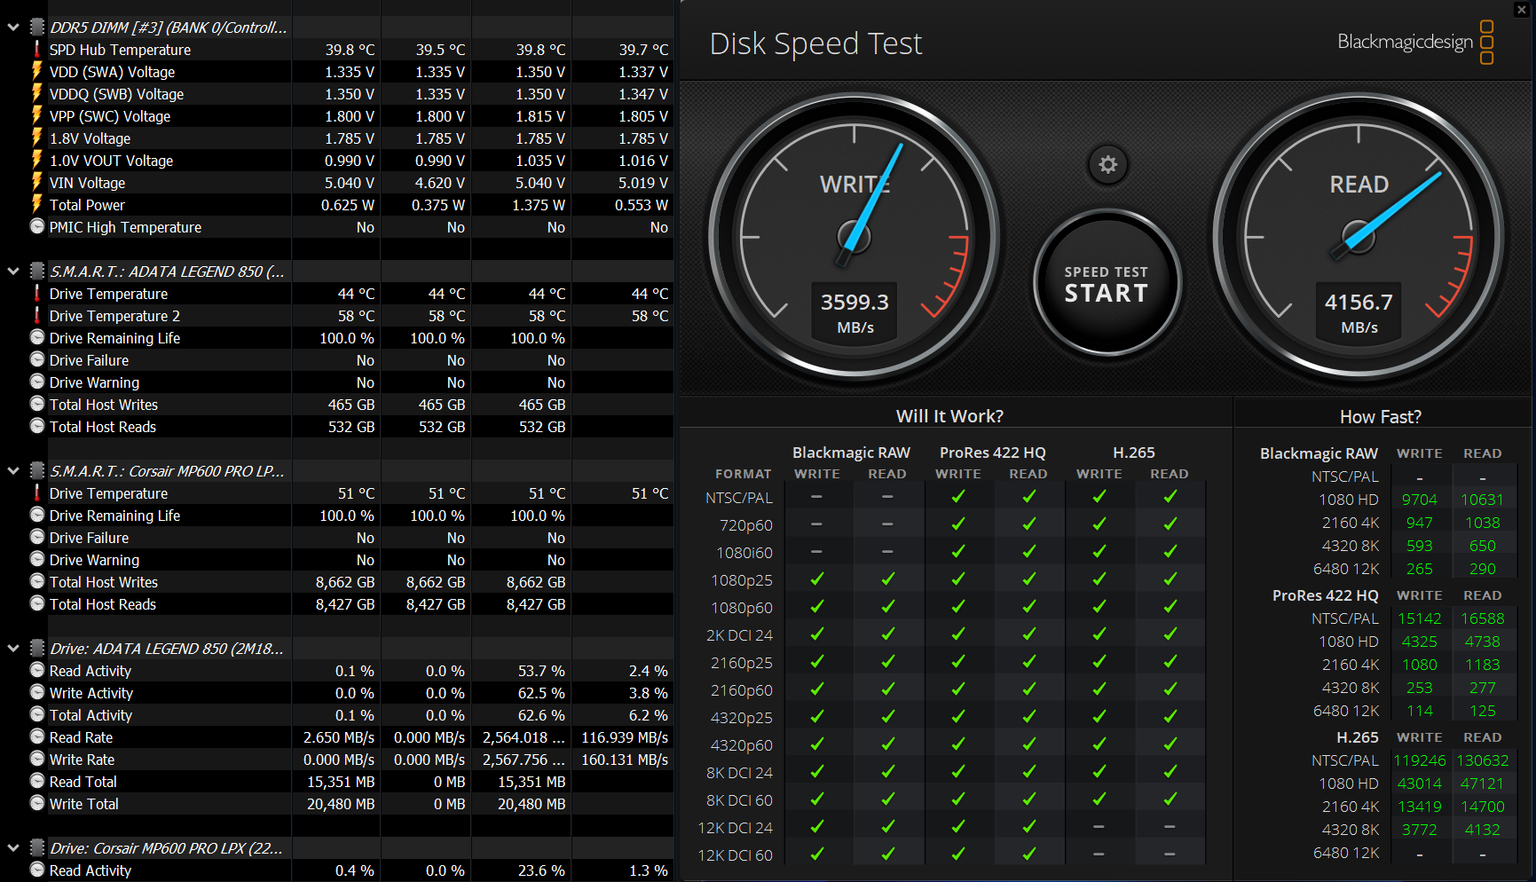Click the Drive: ADATA LEGEND 850 chip icon
Screen dimensions: 1536x882
point(37,649)
